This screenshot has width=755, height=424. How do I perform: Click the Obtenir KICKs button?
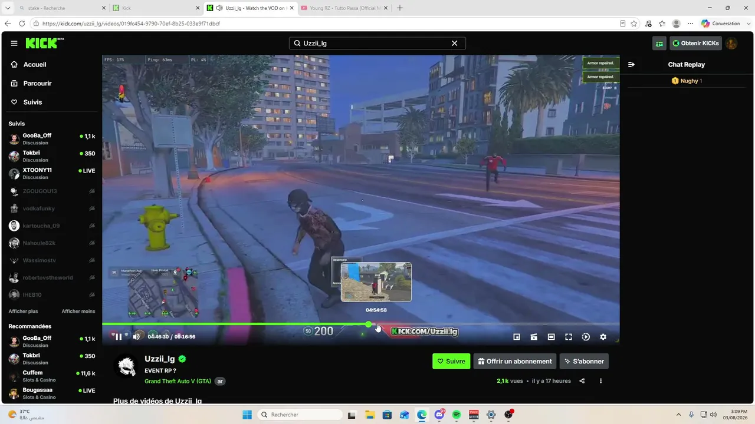(x=695, y=43)
